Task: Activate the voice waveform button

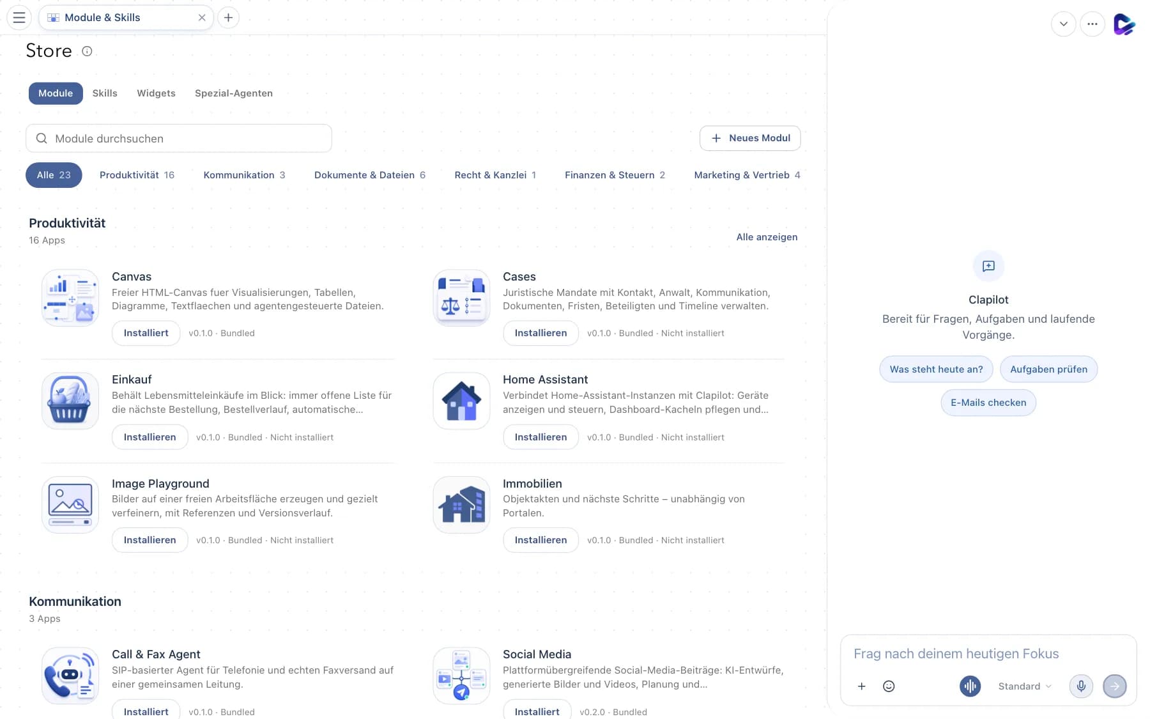Action: coord(970,686)
